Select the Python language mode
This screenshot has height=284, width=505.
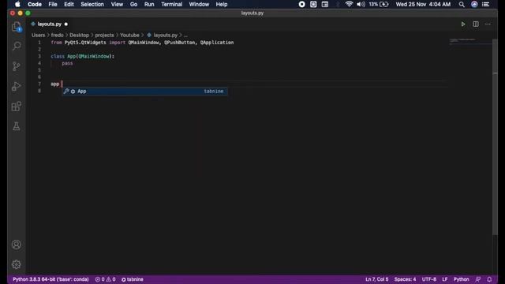click(x=461, y=279)
